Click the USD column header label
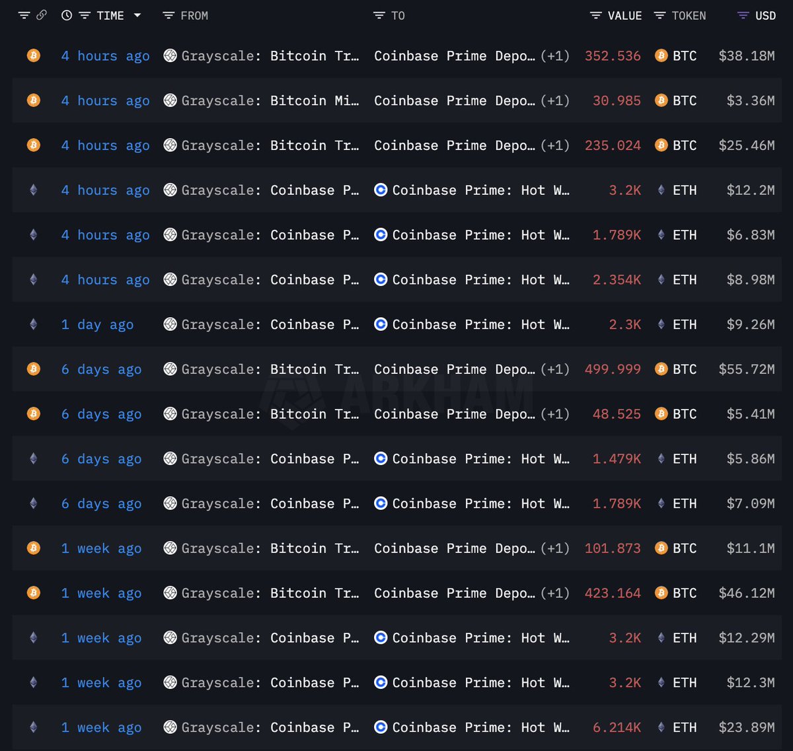The image size is (793, 751). pos(765,15)
